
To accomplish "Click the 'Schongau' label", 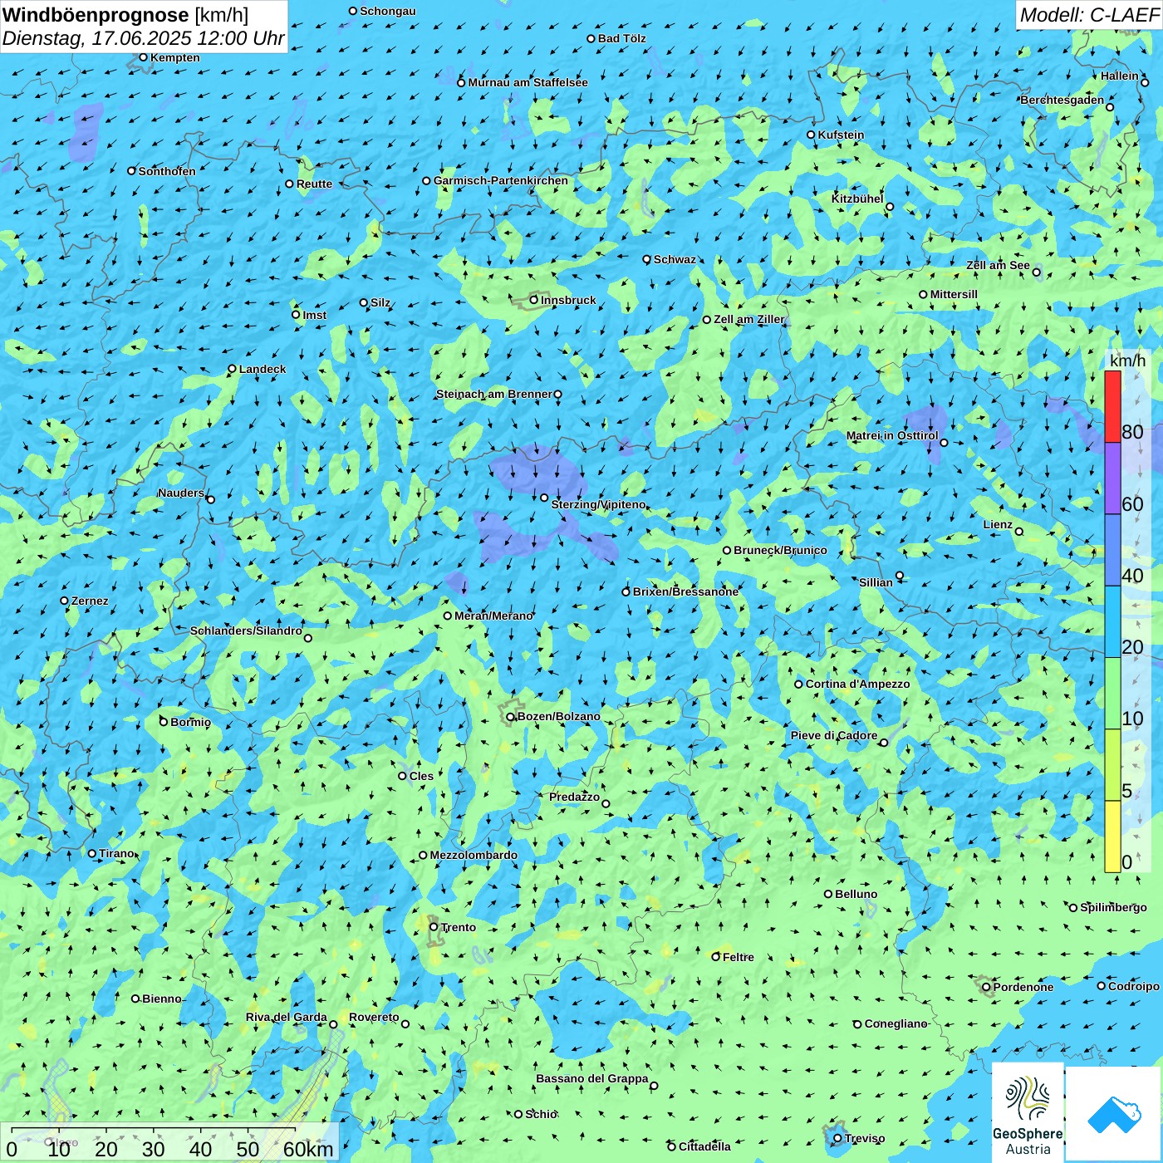I will [387, 11].
